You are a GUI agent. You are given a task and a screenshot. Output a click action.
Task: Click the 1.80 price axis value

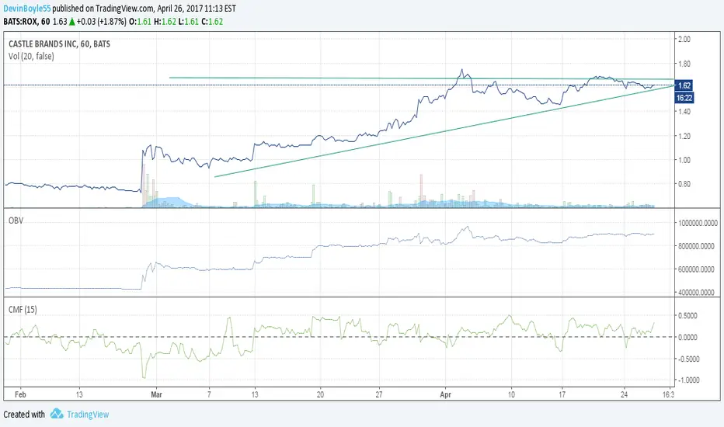(x=684, y=64)
